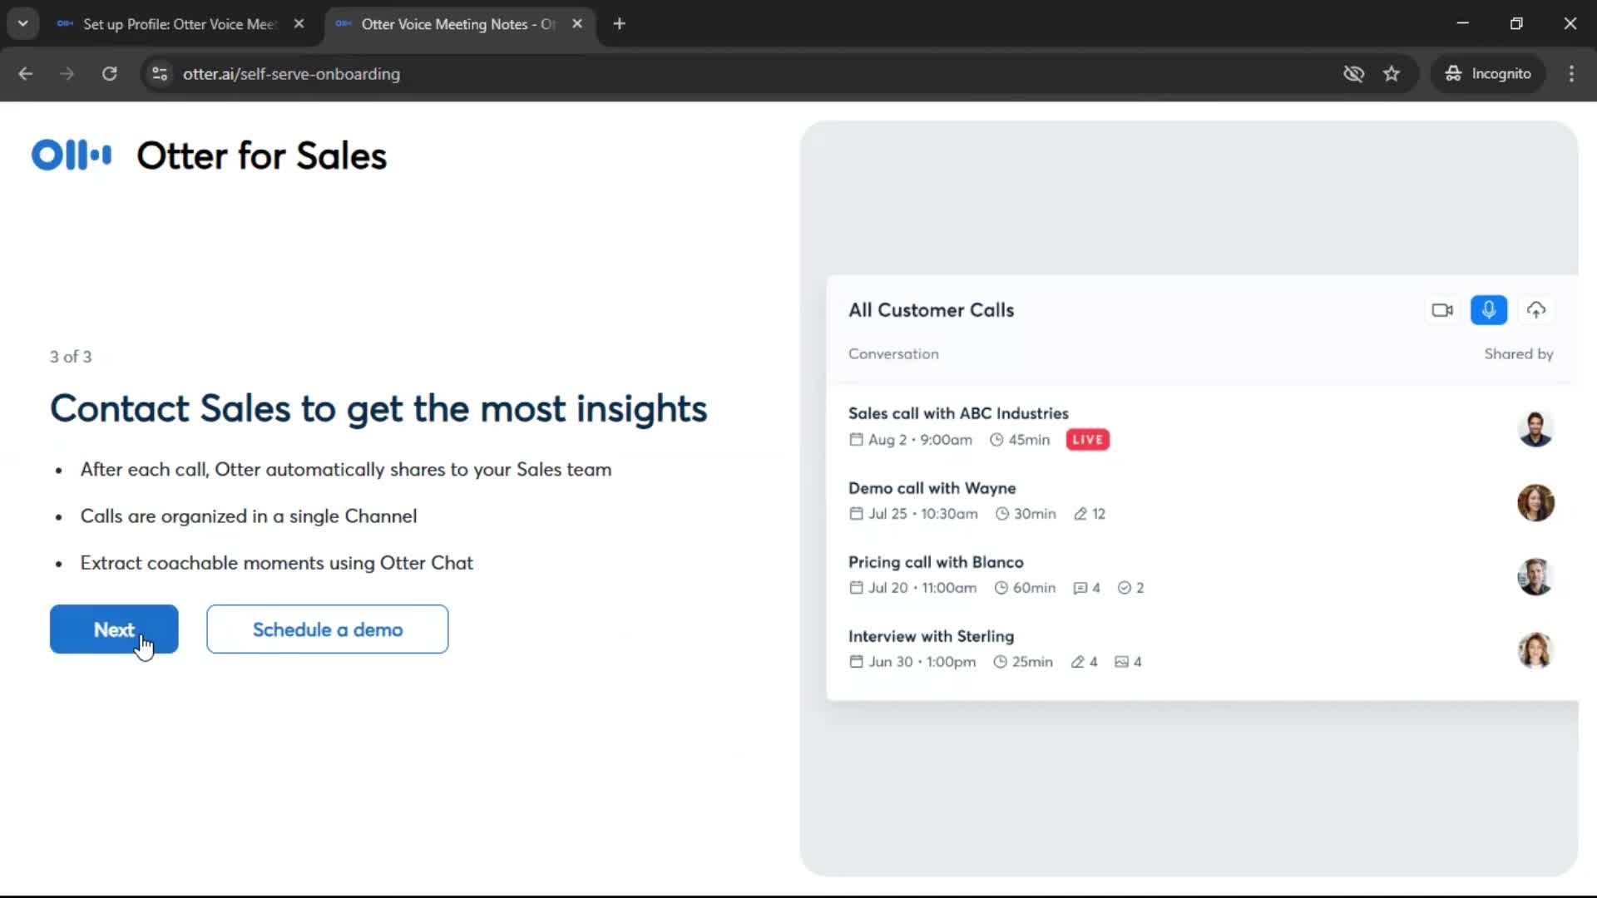Viewport: 1597px width, 898px height.
Task: Click the avatar beside Interview with Sterling
Action: click(1535, 651)
